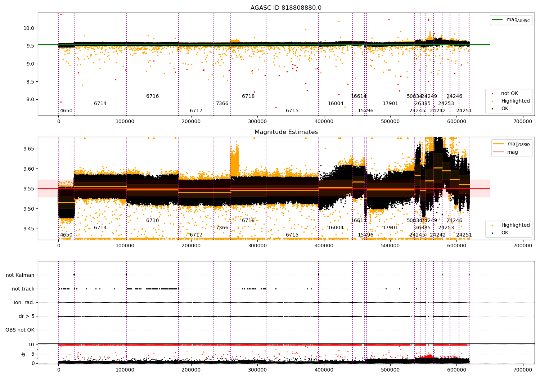Click the 'Ion. rad.' row label
This screenshot has width=540, height=378.
tap(24, 302)
